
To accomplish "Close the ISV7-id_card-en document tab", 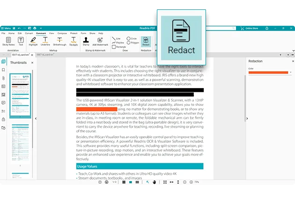I will (32, 55).
